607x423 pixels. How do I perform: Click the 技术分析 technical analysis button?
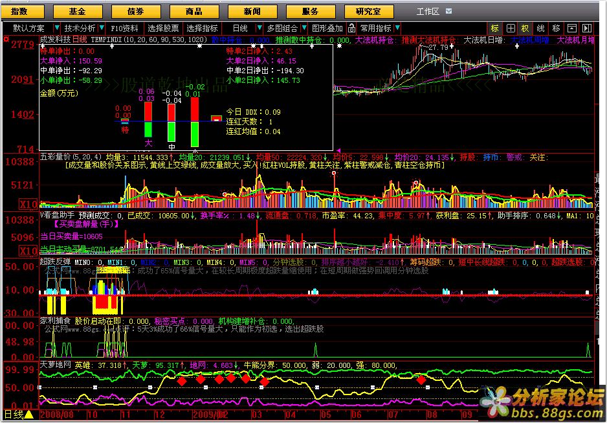pos(80,29)
